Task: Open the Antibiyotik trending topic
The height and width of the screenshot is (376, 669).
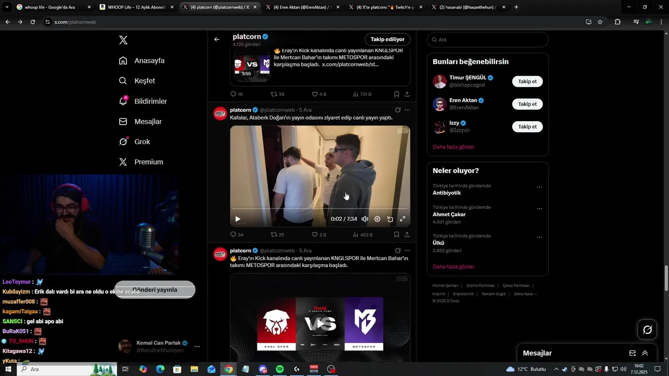Action: pos(447,193)
